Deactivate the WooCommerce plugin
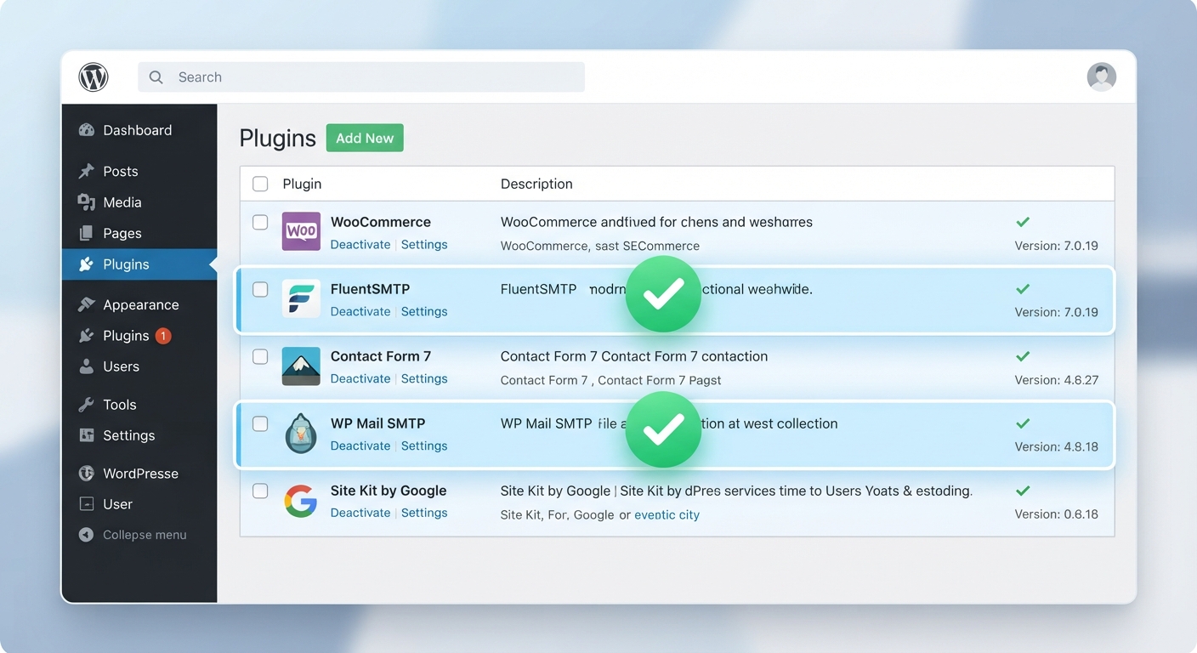Image resolution: width=1197 pixels, height=653 pixels. (x=360, y=244)
